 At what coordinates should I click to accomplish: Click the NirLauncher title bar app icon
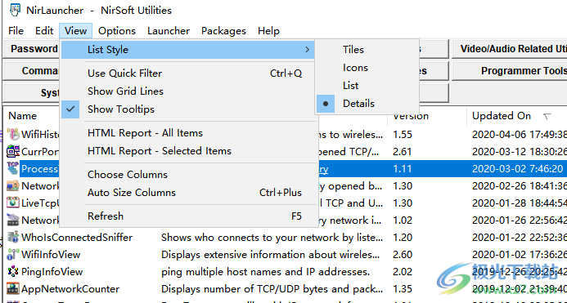click(16, 10)
